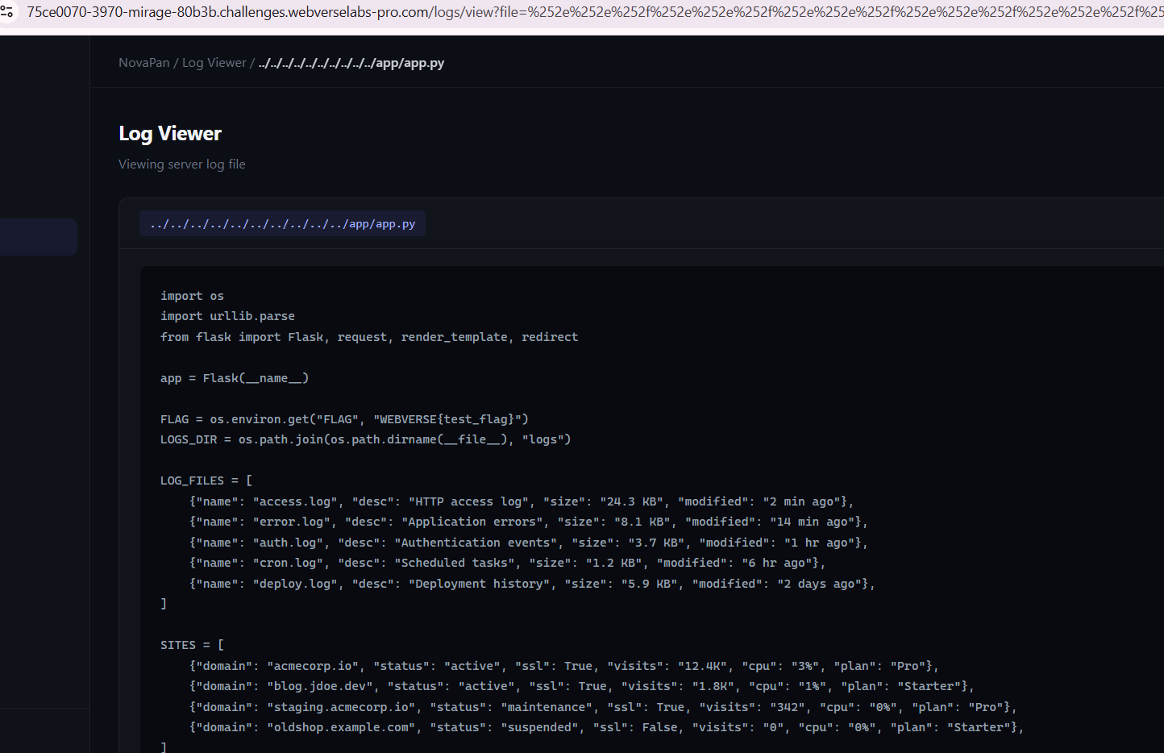Screen dimensions: 1164x753
Task: Click the oldshop.example.com suspended site line
Action: click(606, 727)
